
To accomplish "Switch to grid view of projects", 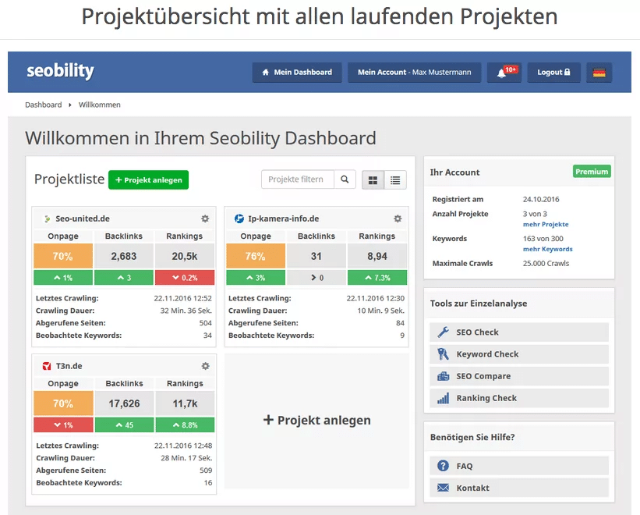I will coord(373,180).
